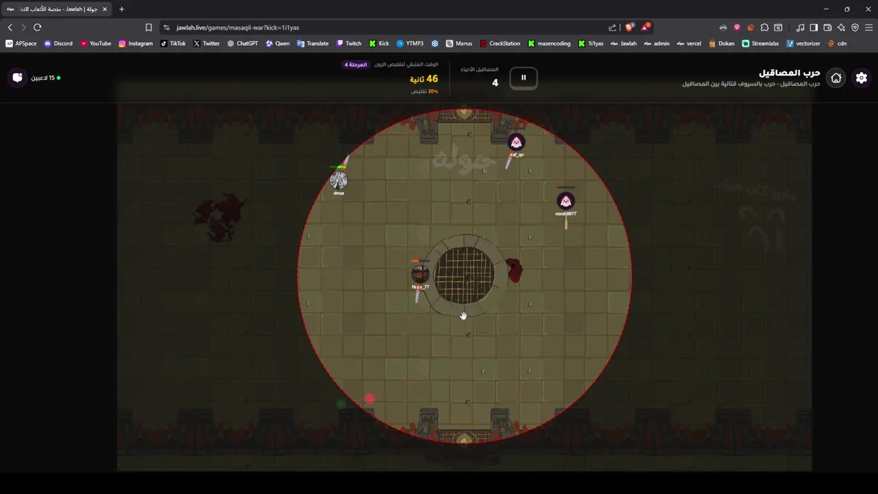
Task: Open the Qwen bookmark
Action: [x=277, y=43]
